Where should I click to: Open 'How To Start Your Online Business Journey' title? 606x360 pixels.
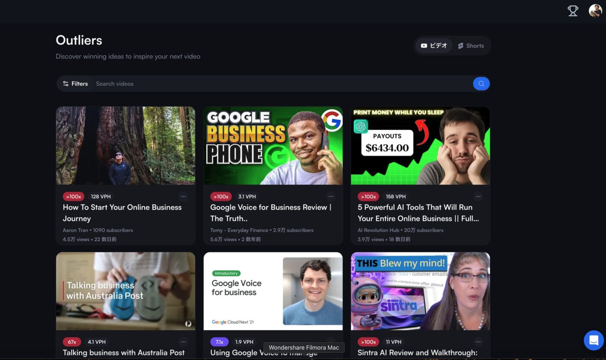tap(122, 213)
